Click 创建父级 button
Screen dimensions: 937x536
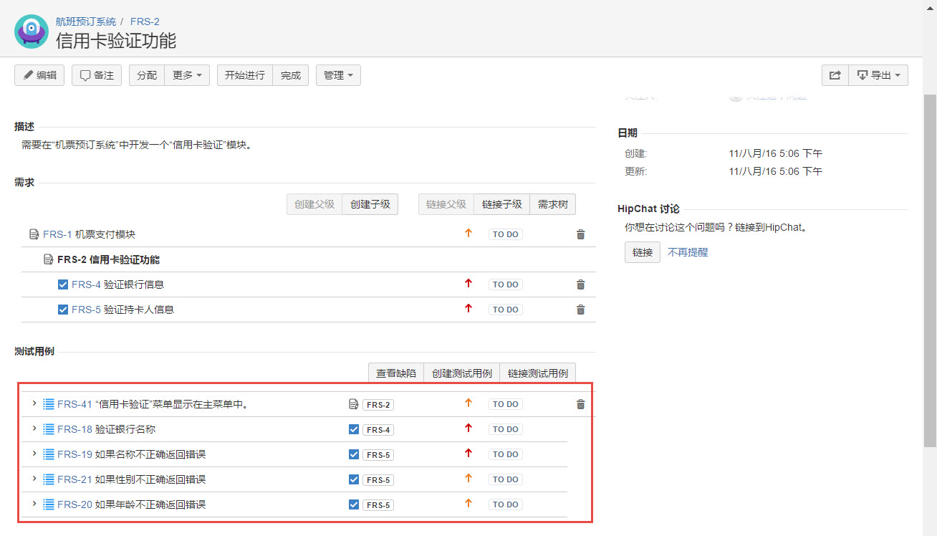point(314,204)
